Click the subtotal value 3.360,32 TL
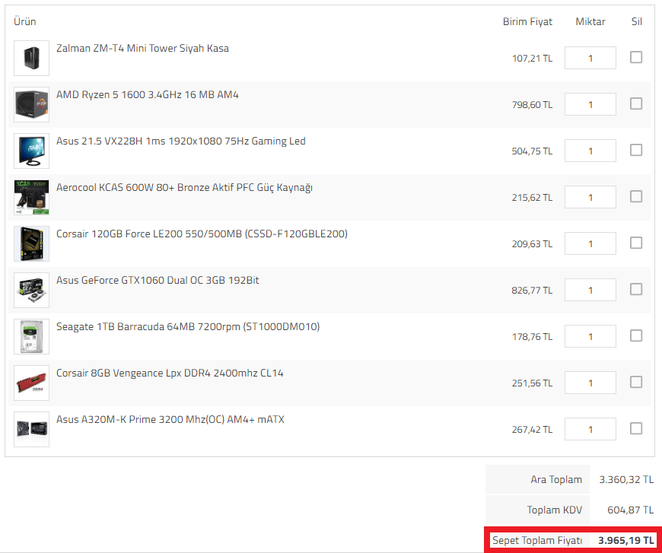 click(626, 480)
